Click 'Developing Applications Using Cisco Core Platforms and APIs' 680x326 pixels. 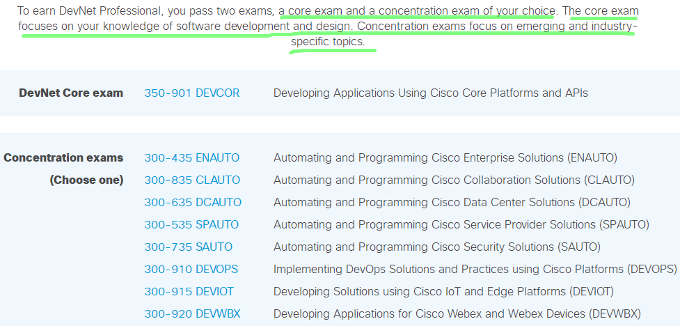click(431, 93)
